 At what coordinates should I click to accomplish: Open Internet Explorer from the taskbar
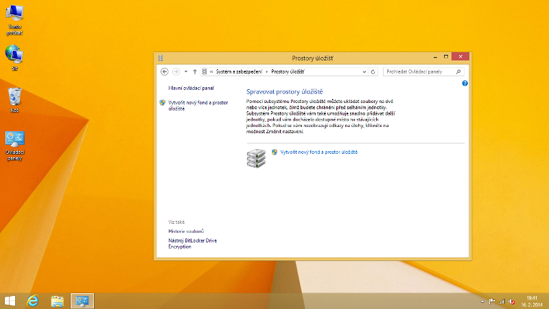(32, 301)
